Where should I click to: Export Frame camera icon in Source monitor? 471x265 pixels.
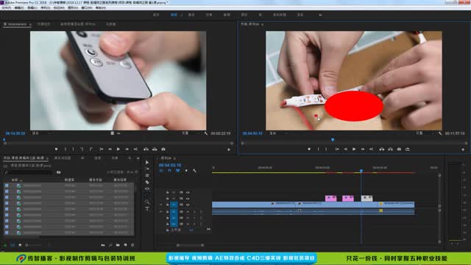pos(163,149)
